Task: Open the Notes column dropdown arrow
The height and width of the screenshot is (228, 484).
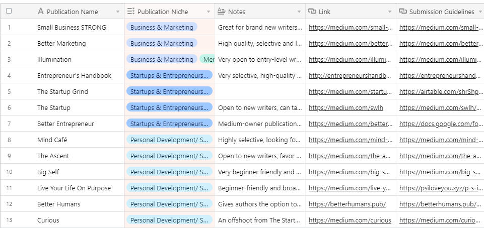Action: point(299,12)
